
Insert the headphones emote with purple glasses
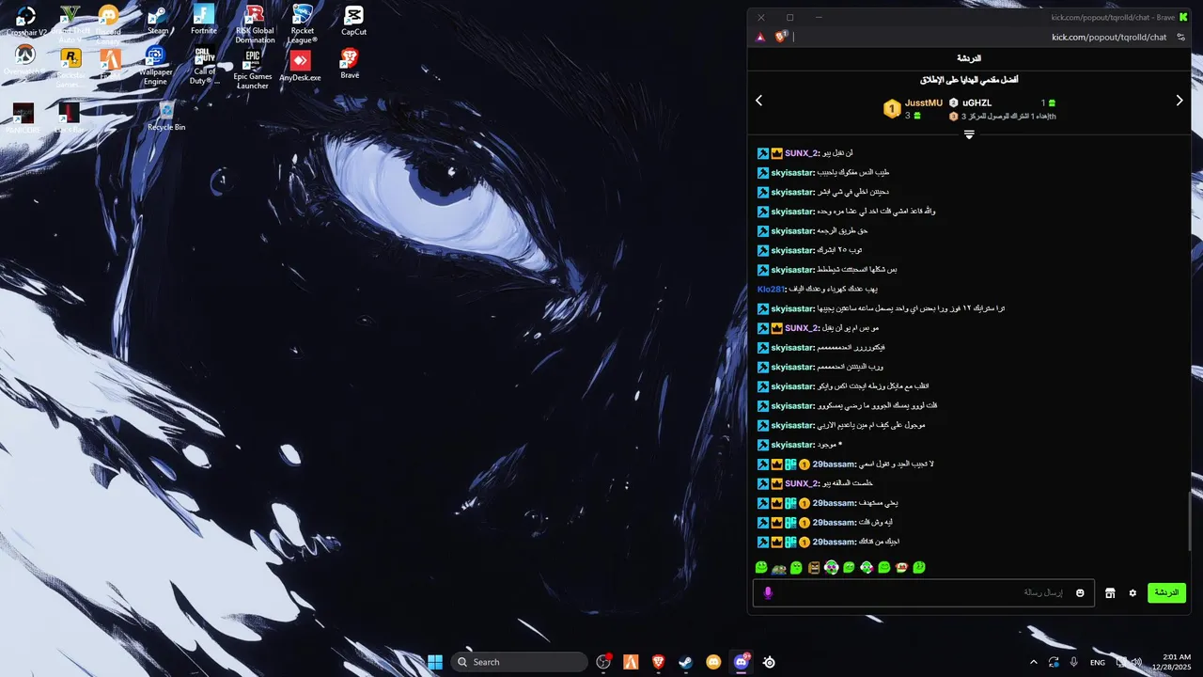coord(832,567)
